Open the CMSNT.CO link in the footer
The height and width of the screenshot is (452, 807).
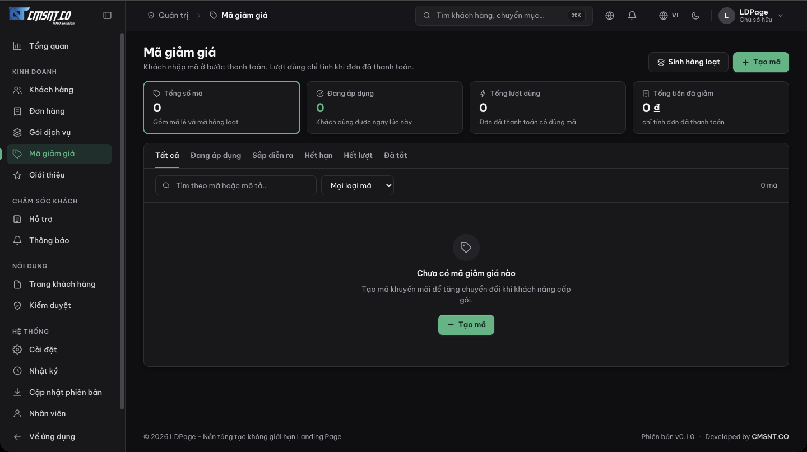[x=770, y=437]
